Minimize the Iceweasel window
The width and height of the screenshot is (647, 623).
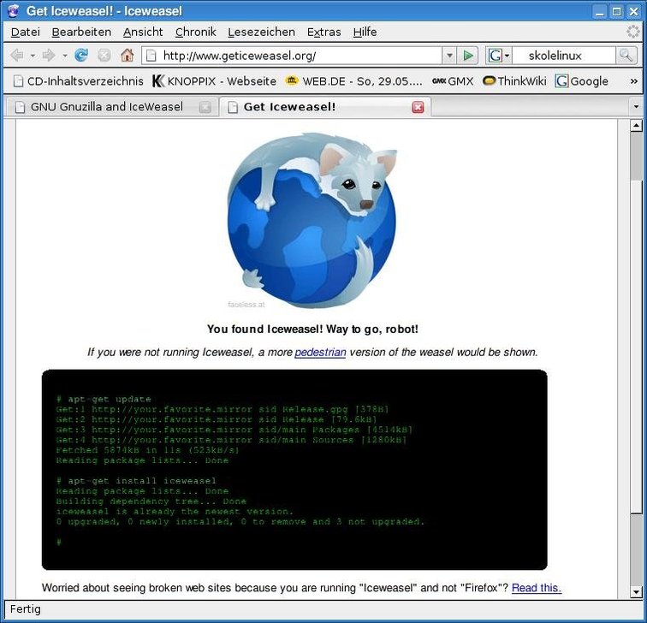599,11
